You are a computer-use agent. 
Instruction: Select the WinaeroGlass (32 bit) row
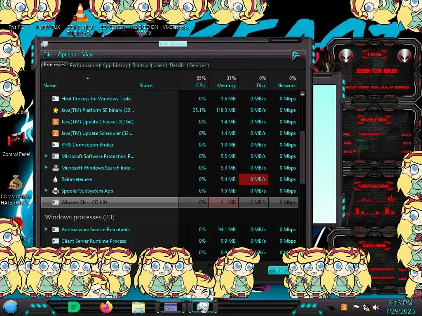(170, 202)
